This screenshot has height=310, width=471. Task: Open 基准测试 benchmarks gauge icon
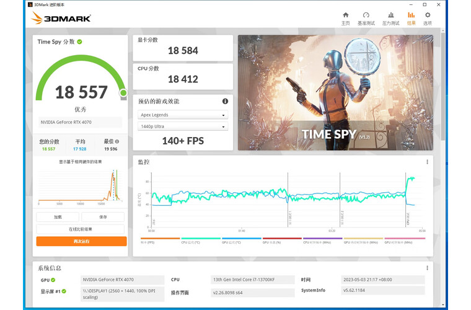(366, 18)
